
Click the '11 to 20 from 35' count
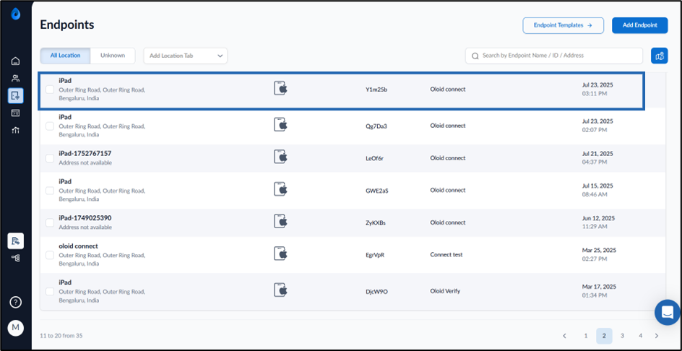(x=61, y=336)
